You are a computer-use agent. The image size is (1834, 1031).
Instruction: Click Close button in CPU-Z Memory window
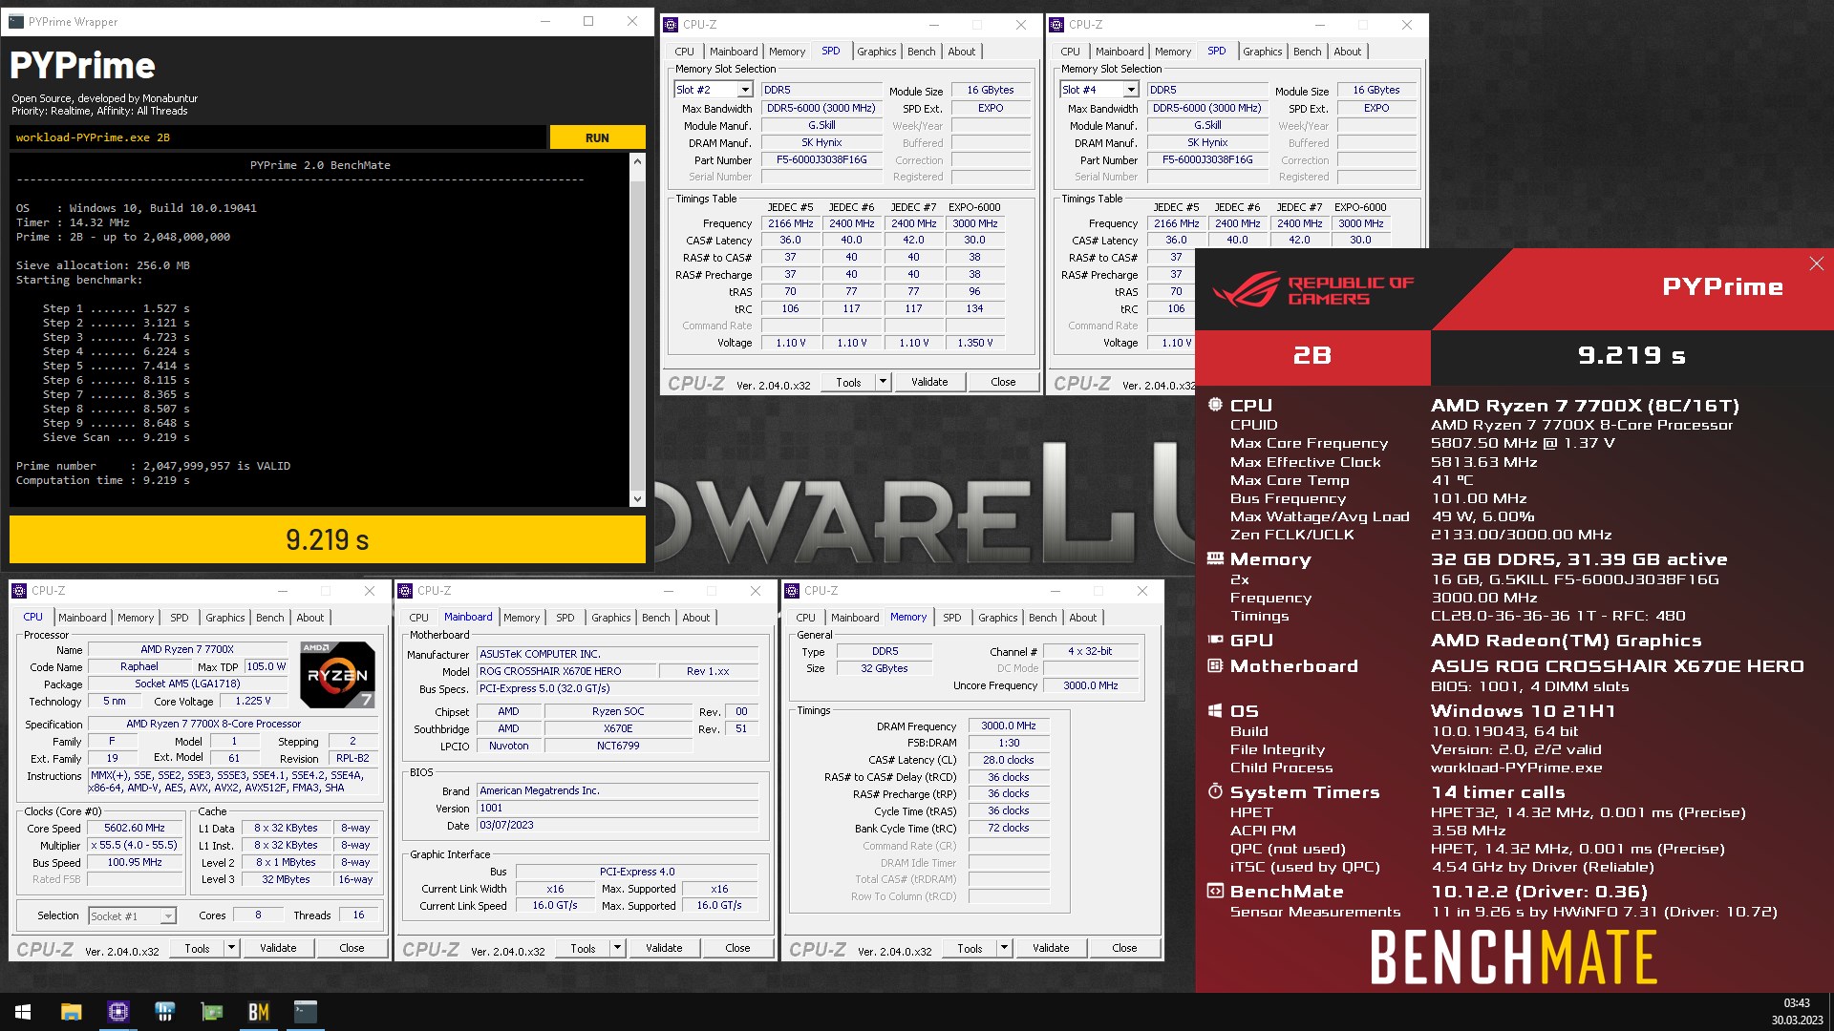[x=1124, y=948]
